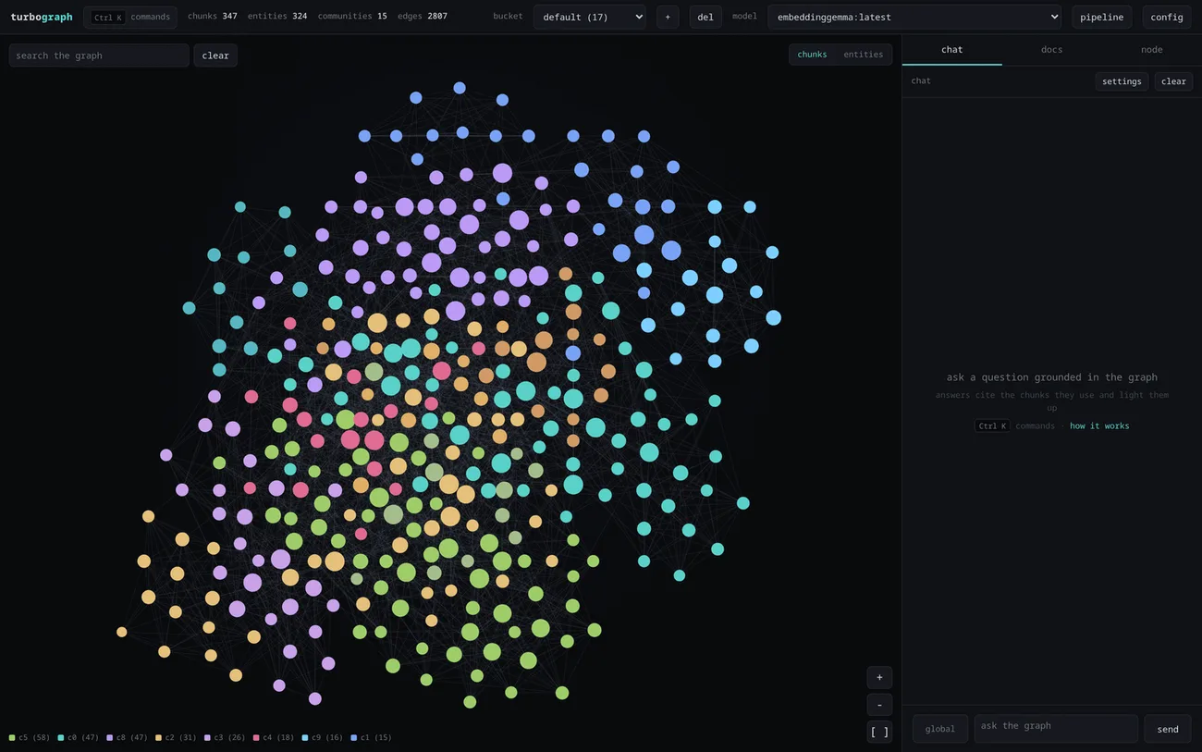
Task: Toggle the global chat mode
Action: pos(940,729)
